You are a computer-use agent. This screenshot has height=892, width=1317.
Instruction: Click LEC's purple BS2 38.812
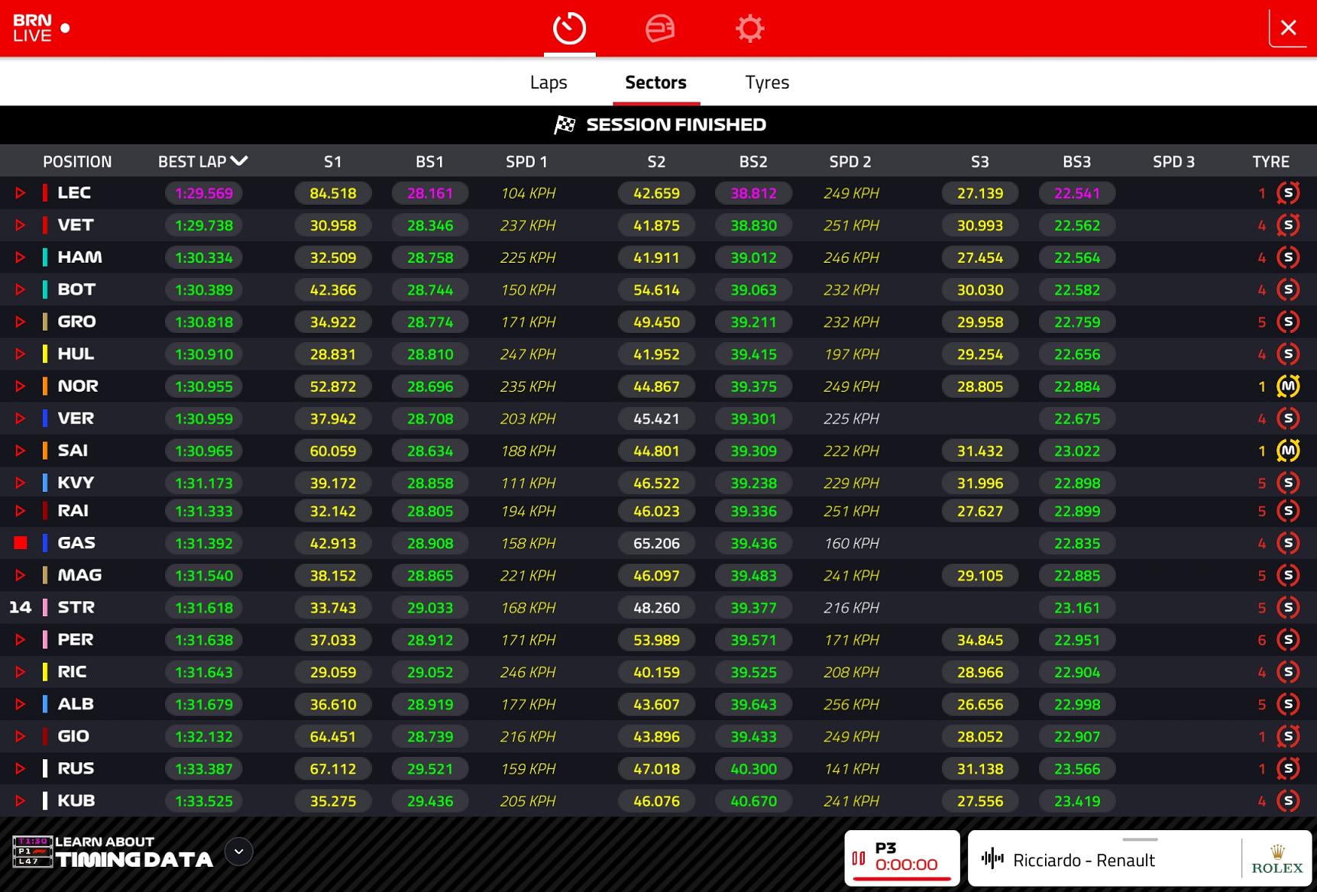tap(753, 193)
